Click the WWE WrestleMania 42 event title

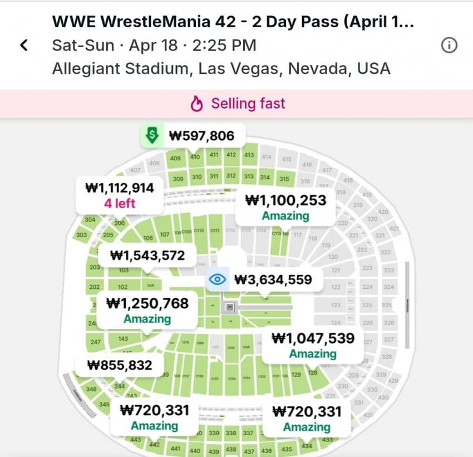click(x=234, y=22)
